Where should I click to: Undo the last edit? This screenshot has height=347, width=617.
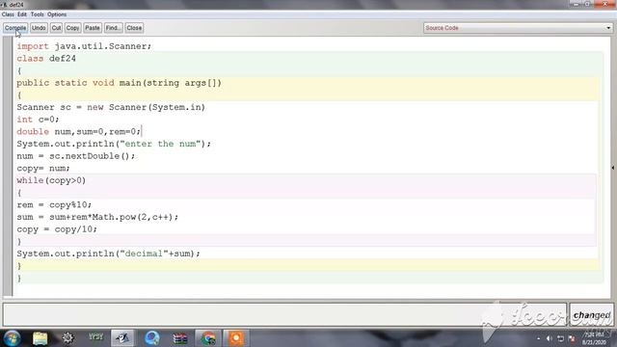(x=39, y=28)
